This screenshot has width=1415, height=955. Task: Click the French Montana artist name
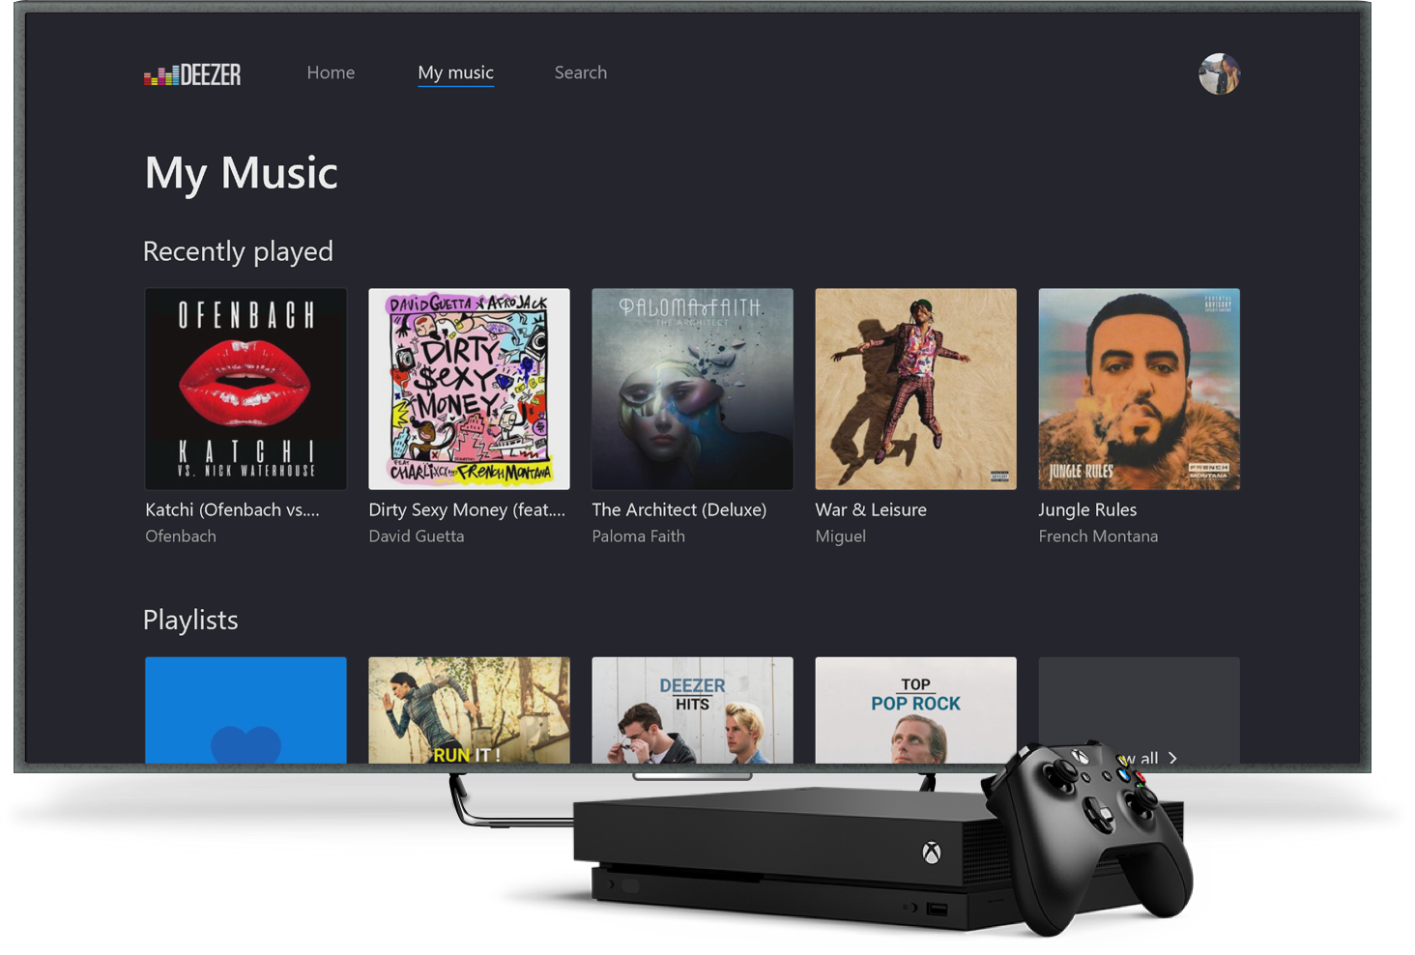click(1098, 536)
